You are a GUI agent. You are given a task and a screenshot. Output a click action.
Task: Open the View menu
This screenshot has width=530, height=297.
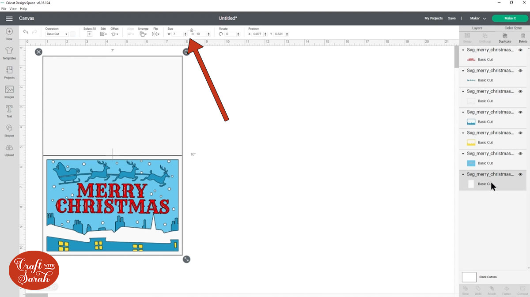pyautogui.click(x=13, y=9)
